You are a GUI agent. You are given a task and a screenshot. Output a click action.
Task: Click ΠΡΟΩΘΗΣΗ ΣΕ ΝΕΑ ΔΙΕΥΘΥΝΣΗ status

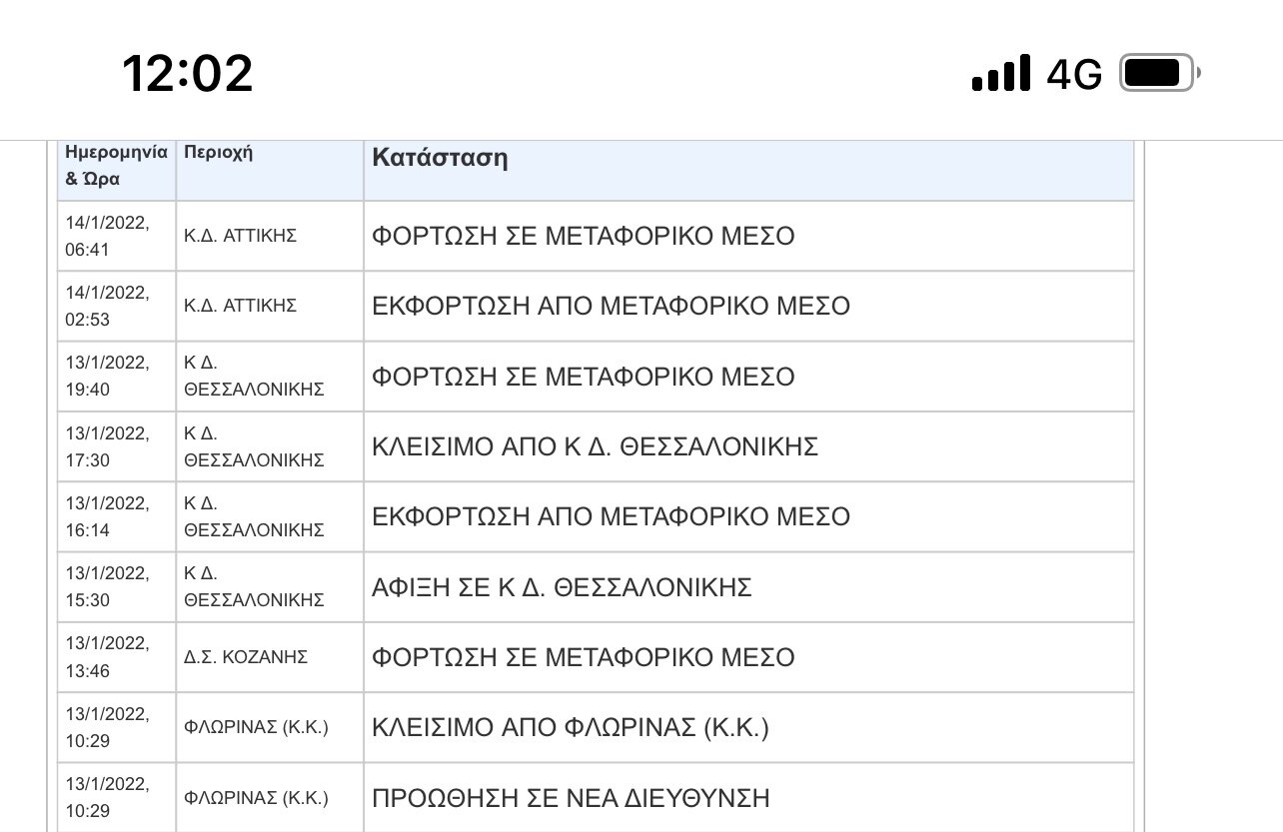[571, 798]
